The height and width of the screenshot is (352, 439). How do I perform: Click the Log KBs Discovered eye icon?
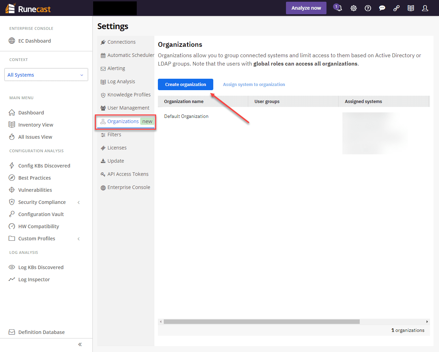click(12, 267)
